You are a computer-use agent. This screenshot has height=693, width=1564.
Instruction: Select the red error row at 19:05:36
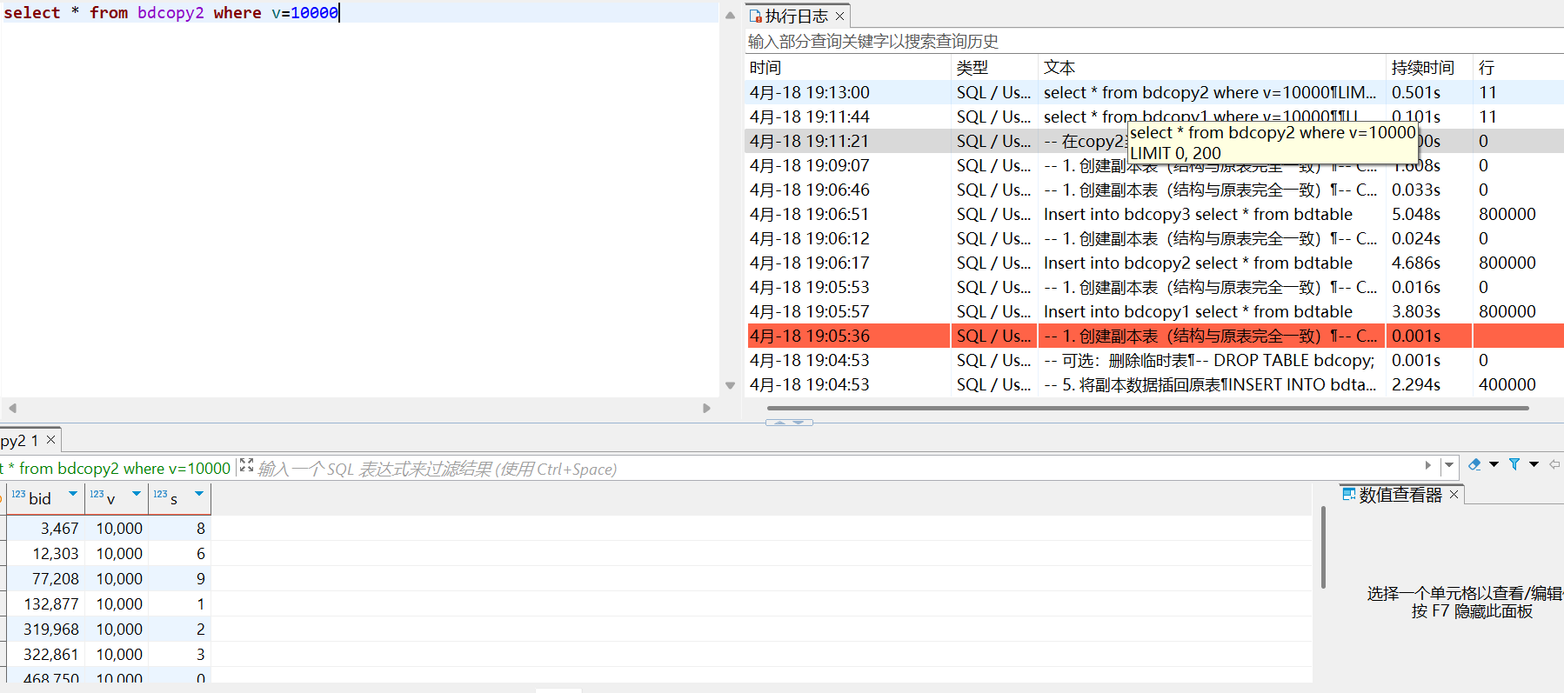pyautogui.click(x=1154, y=336)
